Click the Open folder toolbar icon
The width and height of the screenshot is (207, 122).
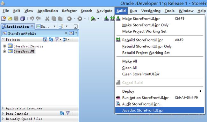tap(10, 18)
